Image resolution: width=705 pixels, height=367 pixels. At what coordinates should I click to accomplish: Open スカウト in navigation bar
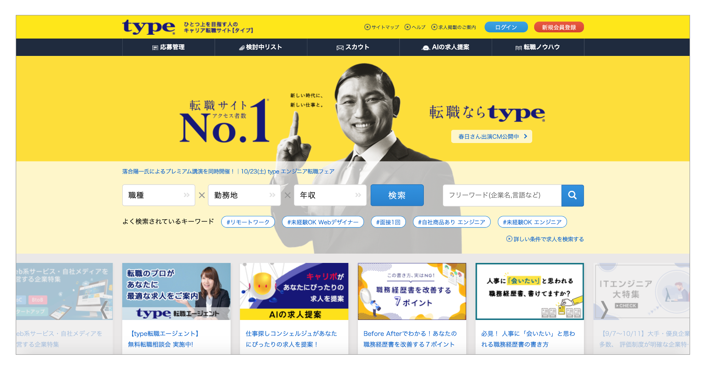click(x=353, y=47)
